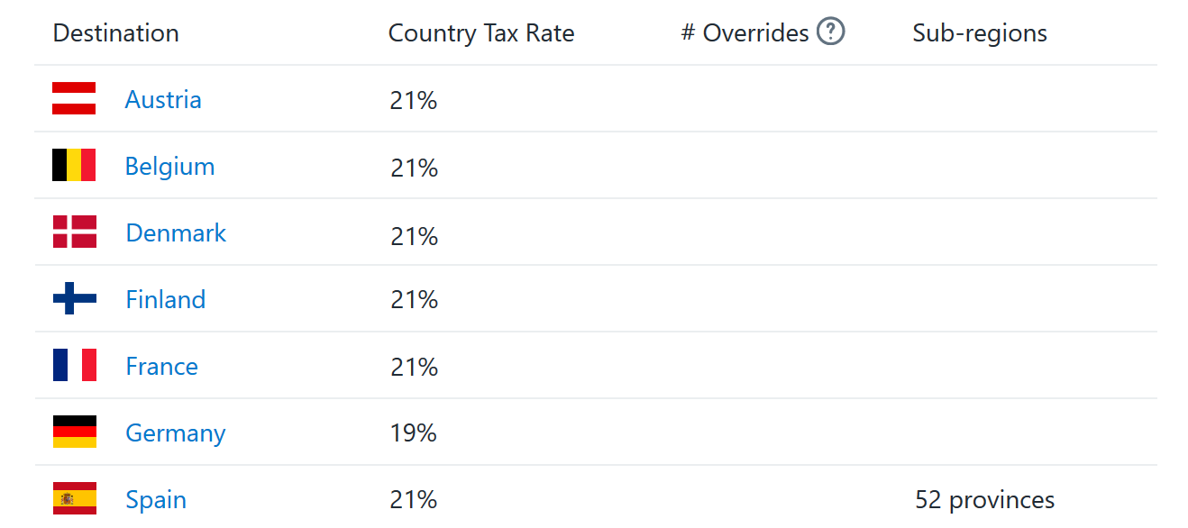This screenshot has height=528, width=1188.
Task: Click the Overrides help question mark icon
Action: coord(830,32)
